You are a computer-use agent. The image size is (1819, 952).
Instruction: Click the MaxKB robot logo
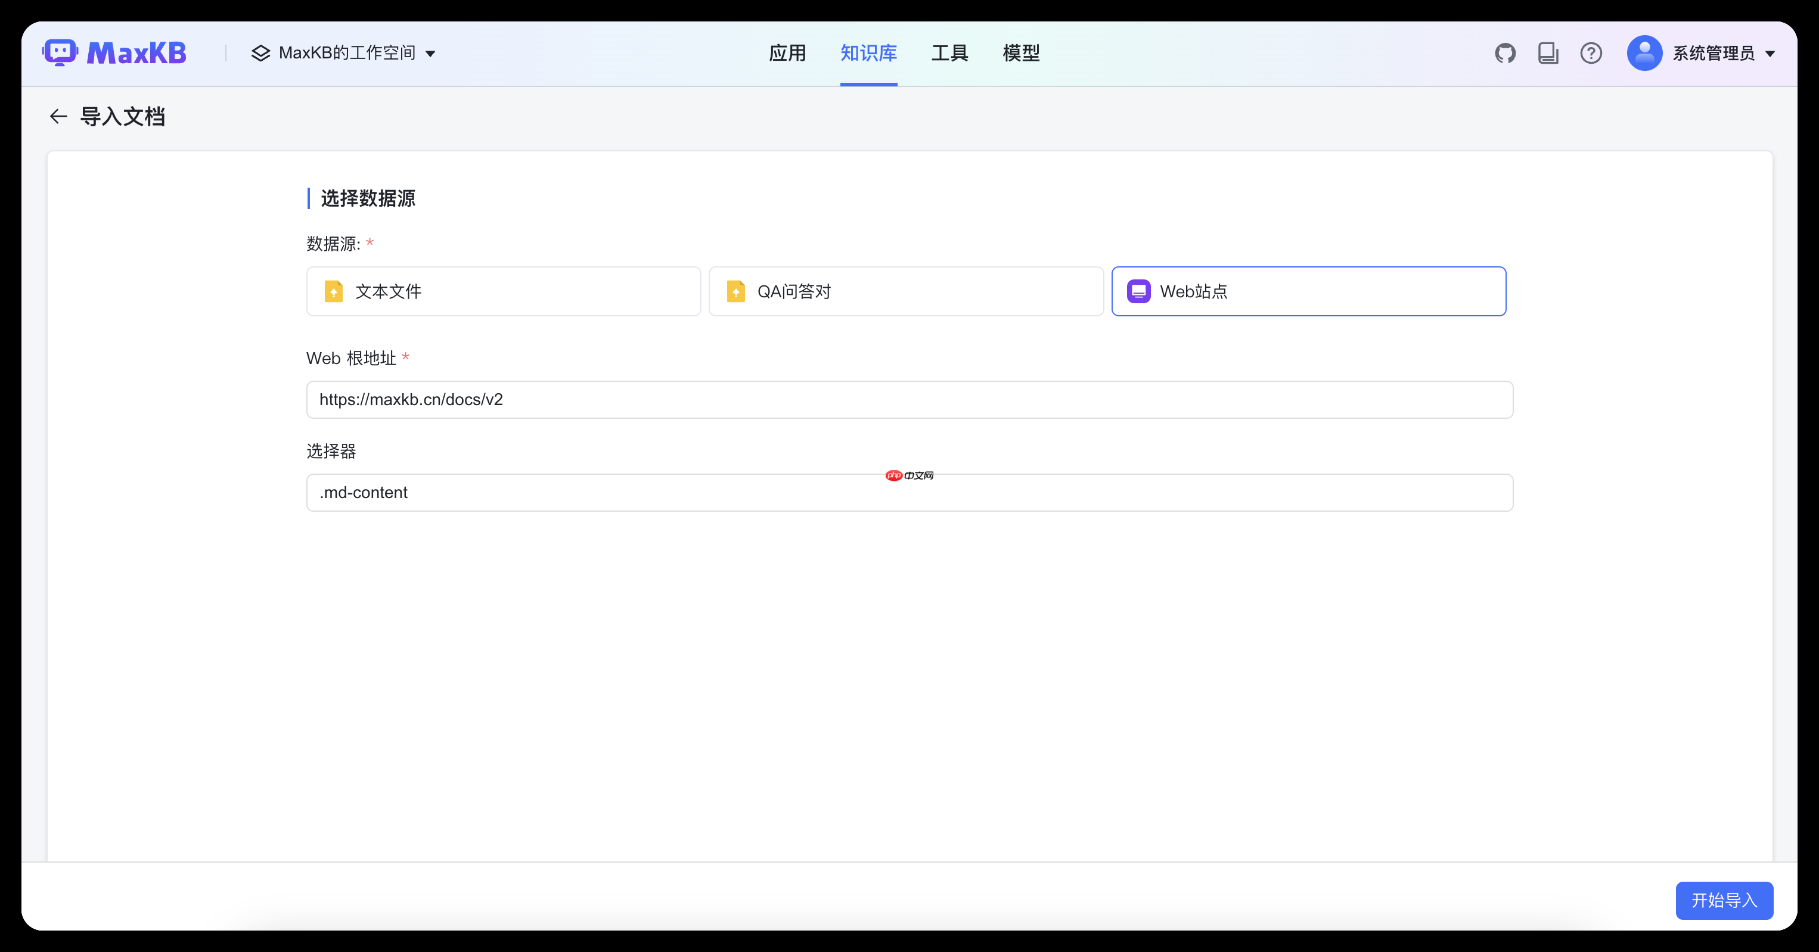click(61, 51)
